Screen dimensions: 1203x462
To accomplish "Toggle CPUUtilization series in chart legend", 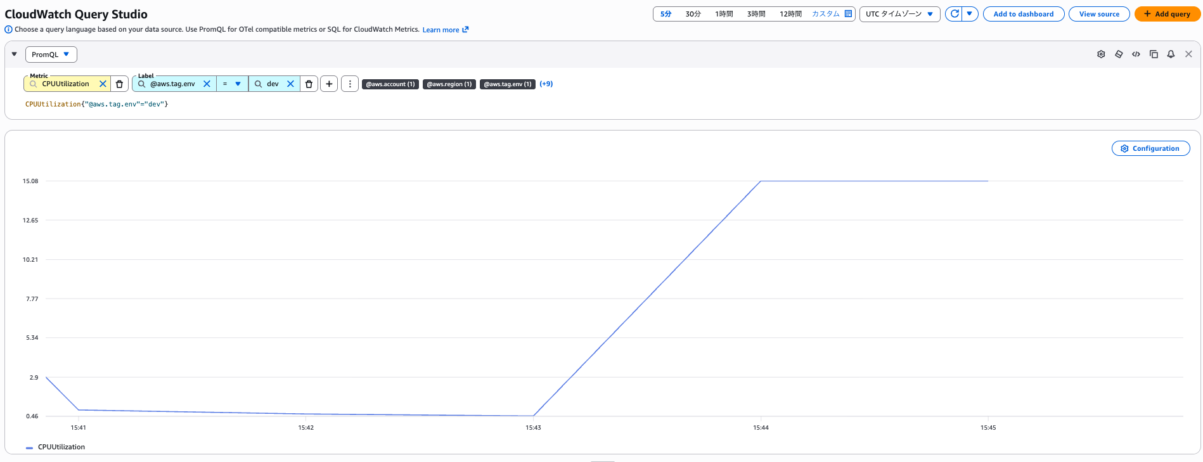I will (x=61, y=447).
